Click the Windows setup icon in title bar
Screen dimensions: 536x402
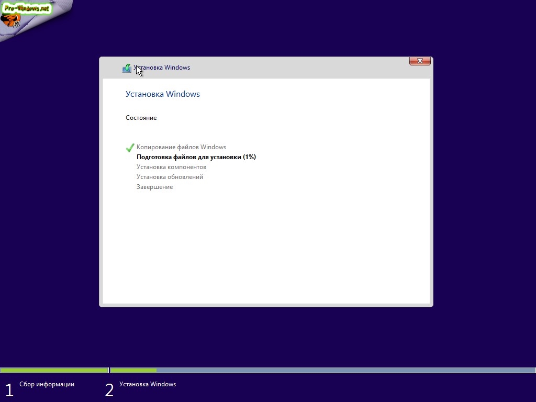click(127, 68)
